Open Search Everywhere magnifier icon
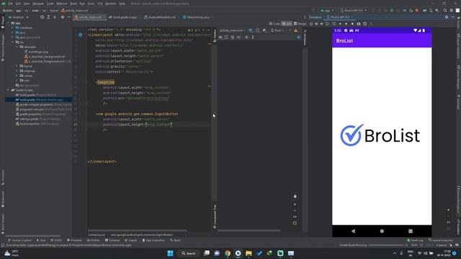This screenshot has height=259, width=461. click(x=445, y=10)
